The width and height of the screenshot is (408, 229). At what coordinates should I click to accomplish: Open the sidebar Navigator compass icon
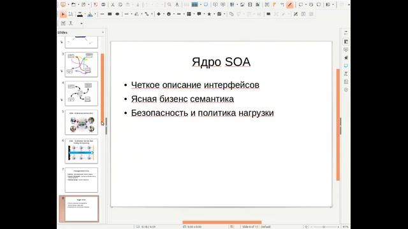[x=346, y=90]
